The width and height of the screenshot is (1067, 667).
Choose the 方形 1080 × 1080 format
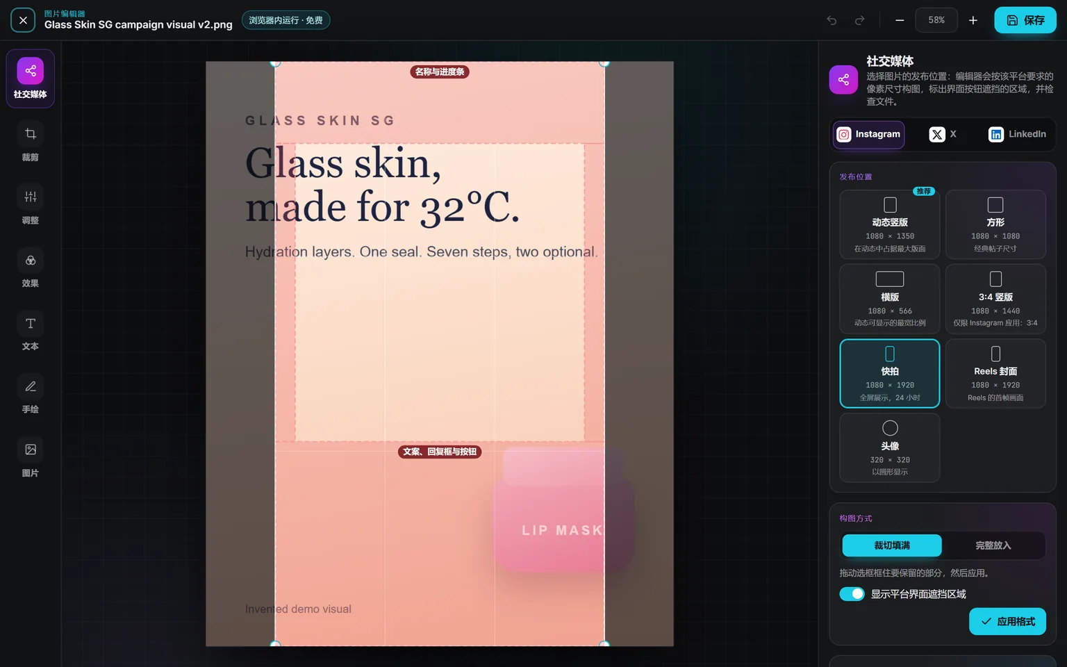coord(995,224)
